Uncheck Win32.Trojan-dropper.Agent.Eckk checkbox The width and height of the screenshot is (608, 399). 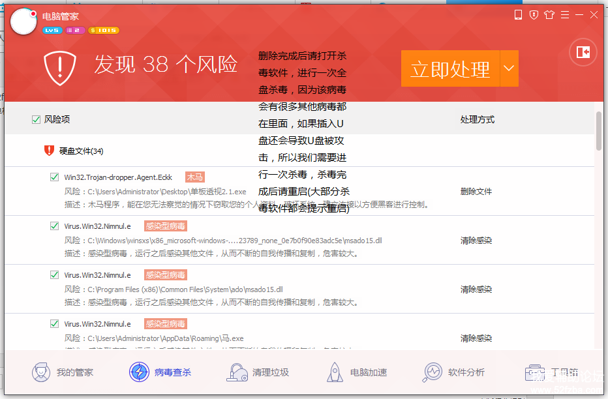(54, 177)
